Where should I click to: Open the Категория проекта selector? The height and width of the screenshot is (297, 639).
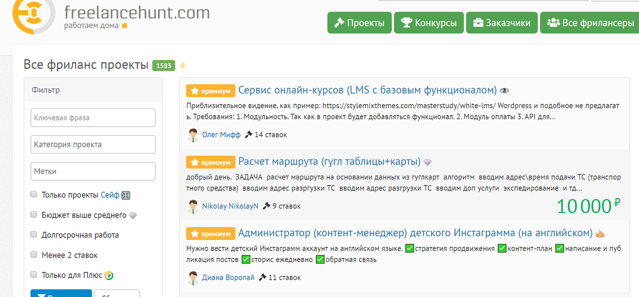tap(93, 144)
